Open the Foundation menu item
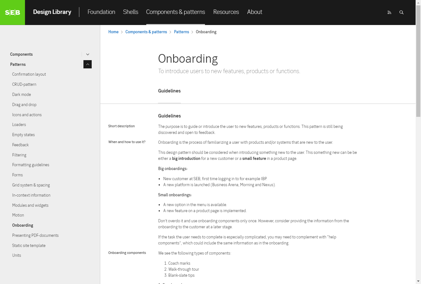Viewport: 421px width, 284px height. (101, 12)
